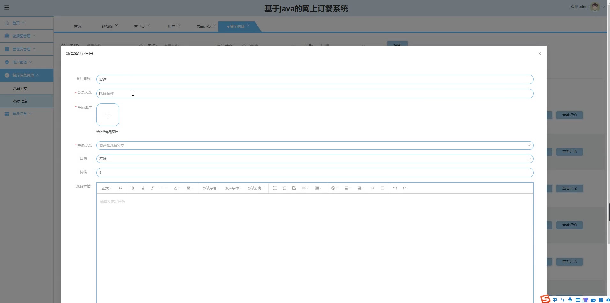Redo the last editor action
610x303 pixels.
pos(405,188)
